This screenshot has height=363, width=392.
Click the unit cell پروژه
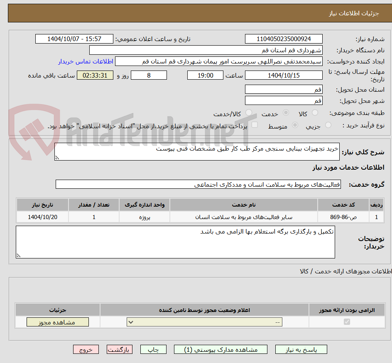coord(145,217)
